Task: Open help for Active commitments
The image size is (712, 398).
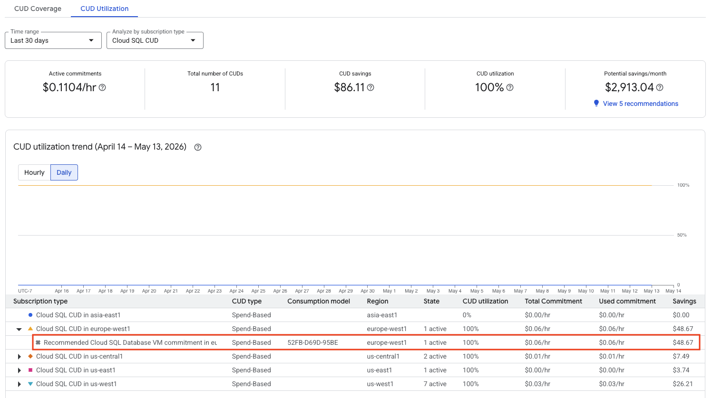Action: coord(102,87)
